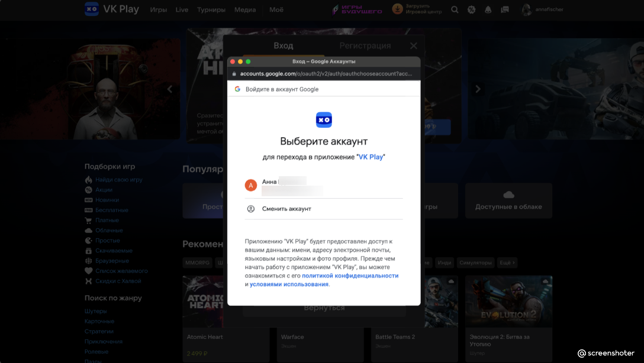
Task: Open the Игры будущего promo logo
Action: 357,9
